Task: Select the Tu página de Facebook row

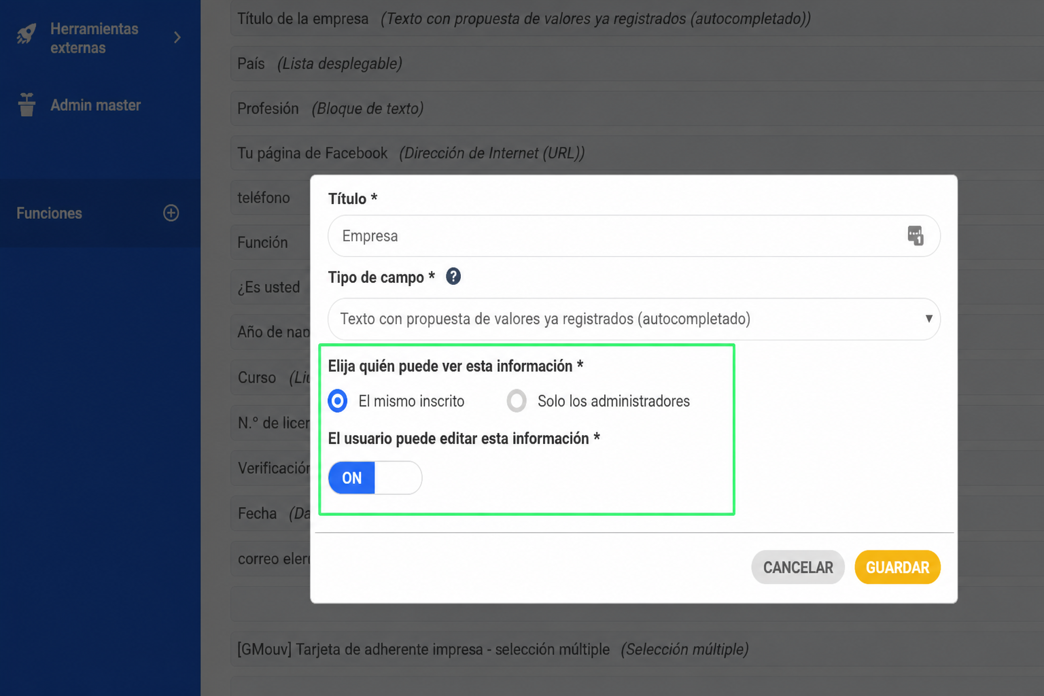Action: [x=637, y=154]
